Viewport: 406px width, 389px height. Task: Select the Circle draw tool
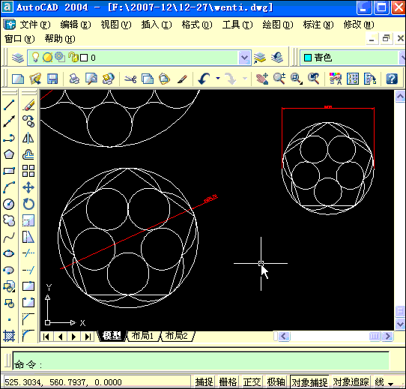pos(9,204)
